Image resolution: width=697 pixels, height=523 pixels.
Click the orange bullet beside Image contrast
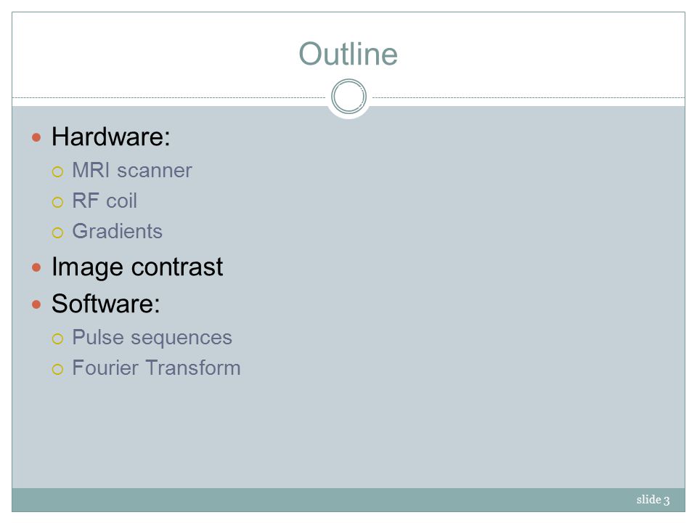(x=36, y=268)
